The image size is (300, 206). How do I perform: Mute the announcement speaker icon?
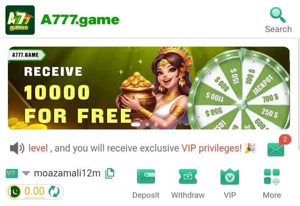click(17, 148)
